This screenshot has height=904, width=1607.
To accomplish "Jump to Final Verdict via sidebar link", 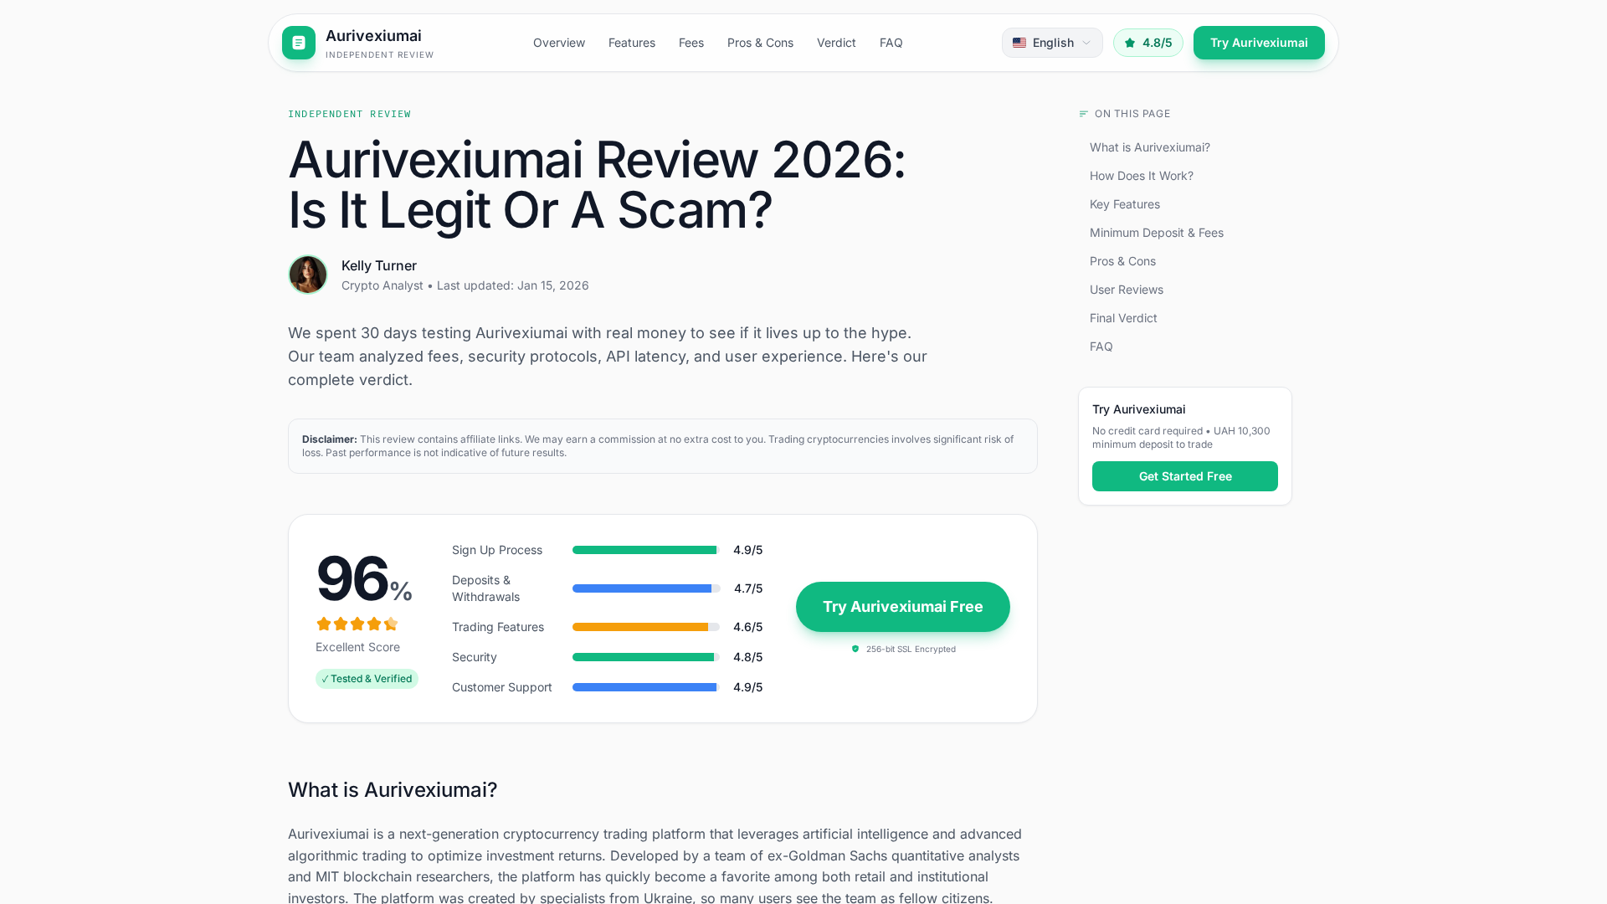I will 1123,318.
